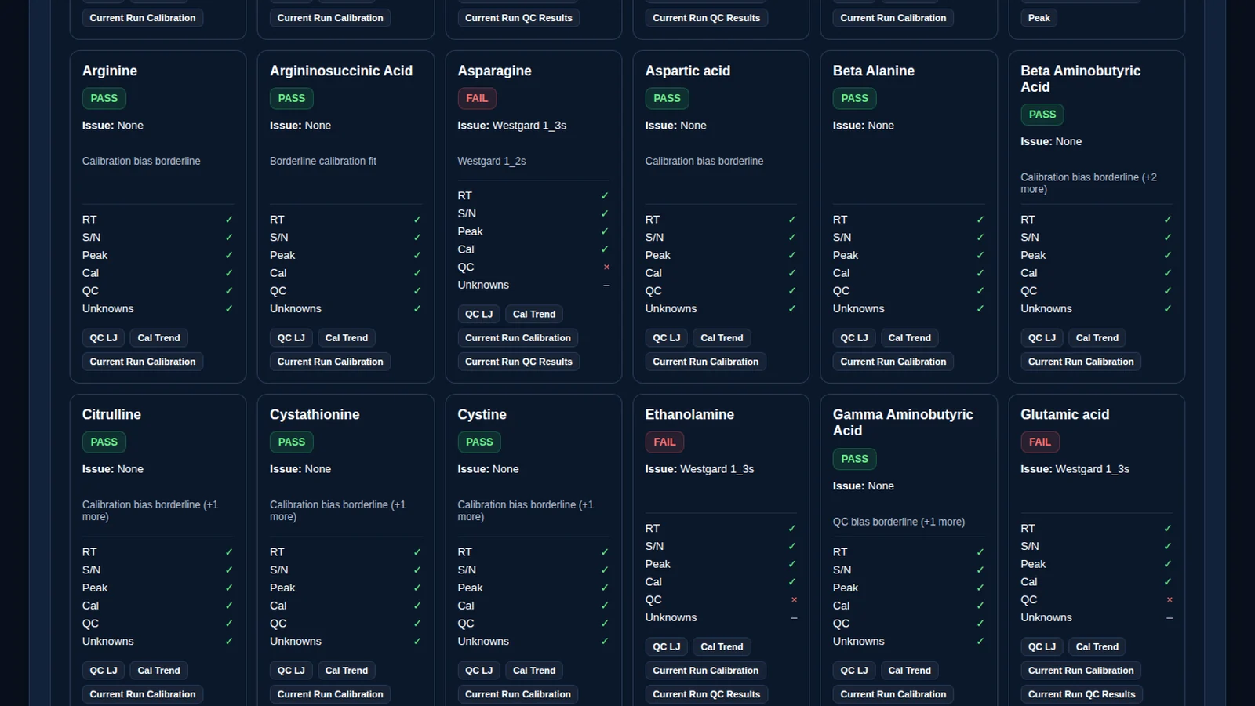
Task: Open QC LJ for Beta Aminobutyric Acid
Action: (x=1042, y=338)
